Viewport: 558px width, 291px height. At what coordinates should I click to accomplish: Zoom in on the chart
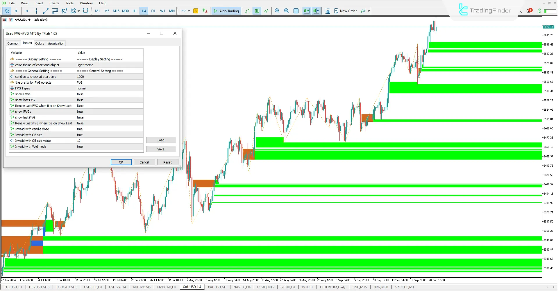tap(277, 11)
